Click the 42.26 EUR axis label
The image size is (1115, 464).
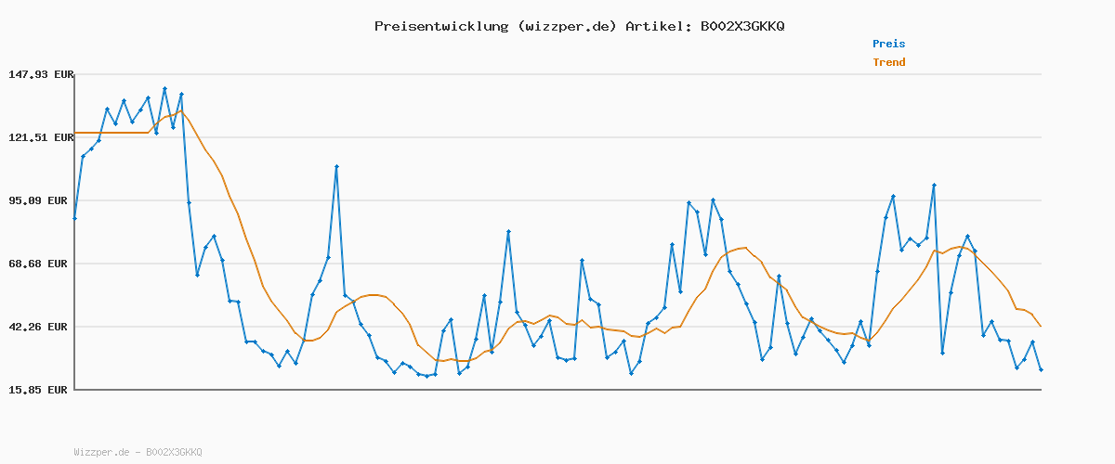pos(40,327)
